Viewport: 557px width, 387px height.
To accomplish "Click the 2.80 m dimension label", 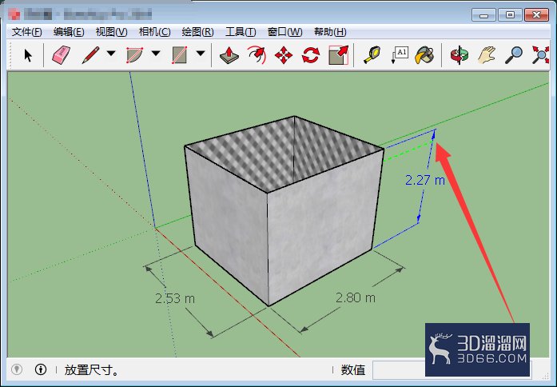I will tap(356, 297).
